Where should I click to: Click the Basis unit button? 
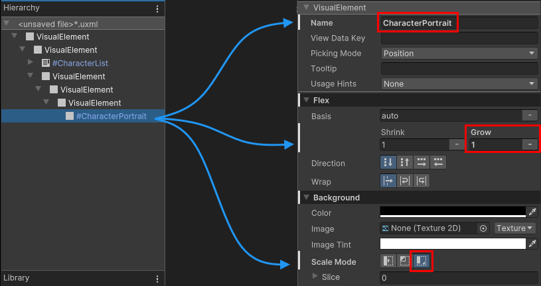(x=530, y=115)
